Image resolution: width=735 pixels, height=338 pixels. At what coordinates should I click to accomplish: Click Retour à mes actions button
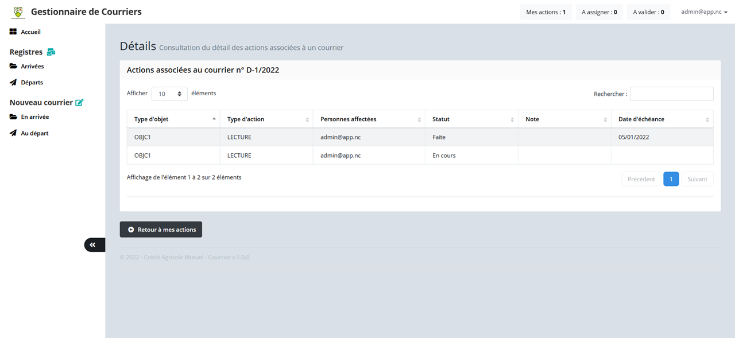click(x=161, y=230)
